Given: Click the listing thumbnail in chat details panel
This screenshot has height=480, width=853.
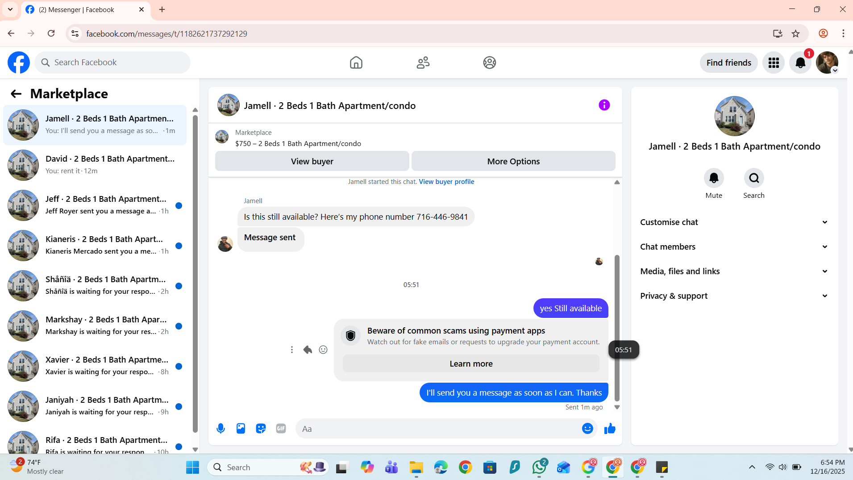Looking at the screenshot, I should click(734, 116).
